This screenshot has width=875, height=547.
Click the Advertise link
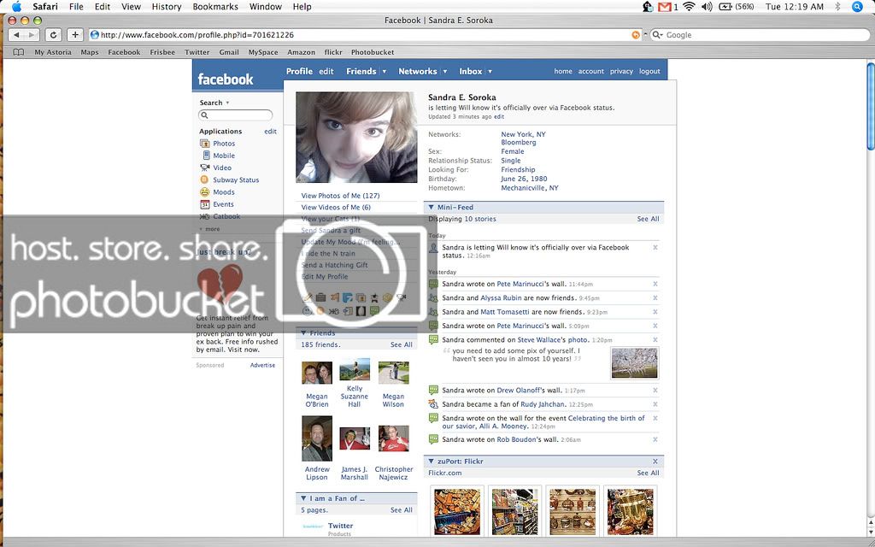tap(262, 365)
